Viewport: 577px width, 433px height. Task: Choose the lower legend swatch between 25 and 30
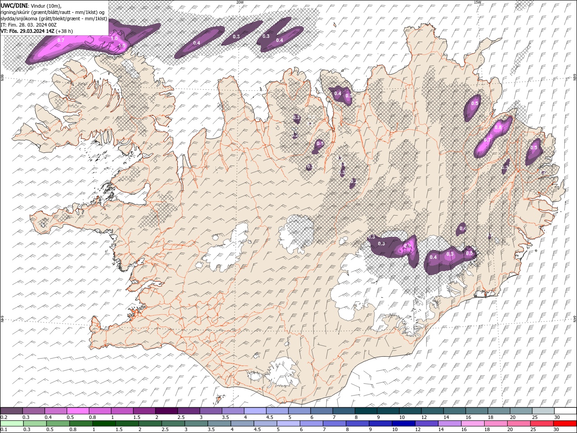click(542, 423)
